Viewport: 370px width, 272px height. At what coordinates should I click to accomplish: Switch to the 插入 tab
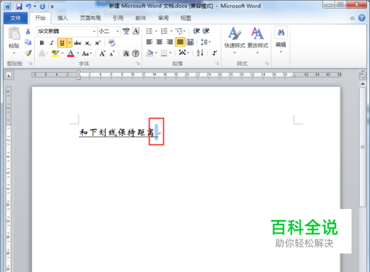62,18
